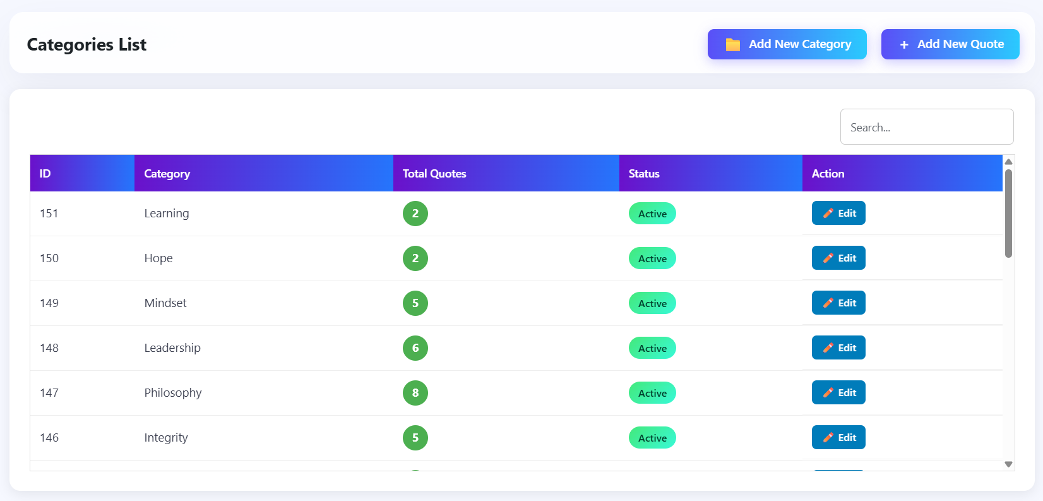1043x501 pixels.
Task: Click the pencil icon in Mindset row
Action: [x=828, y=303]
